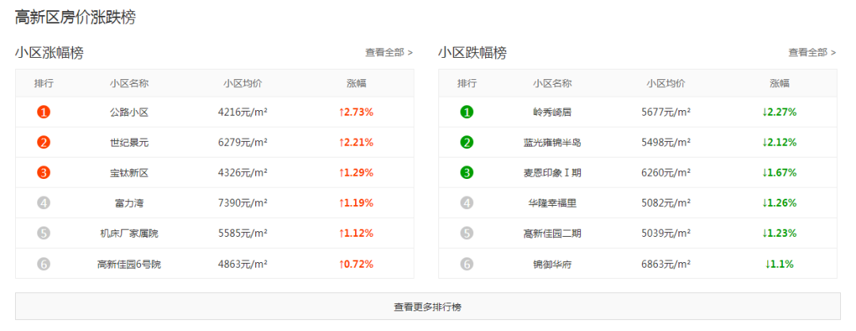
Task: Open the 华隆幸福里 community entry
Action: [552, 204]
